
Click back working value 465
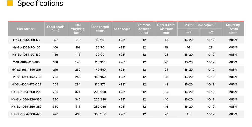78,114
